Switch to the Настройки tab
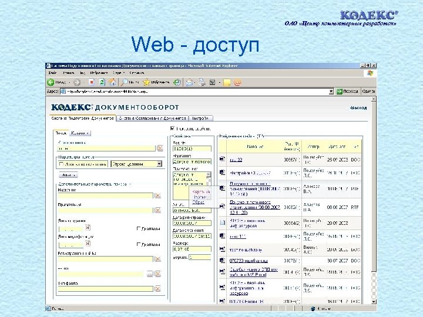This screenshot has width=423, height=317. (201, 118)
